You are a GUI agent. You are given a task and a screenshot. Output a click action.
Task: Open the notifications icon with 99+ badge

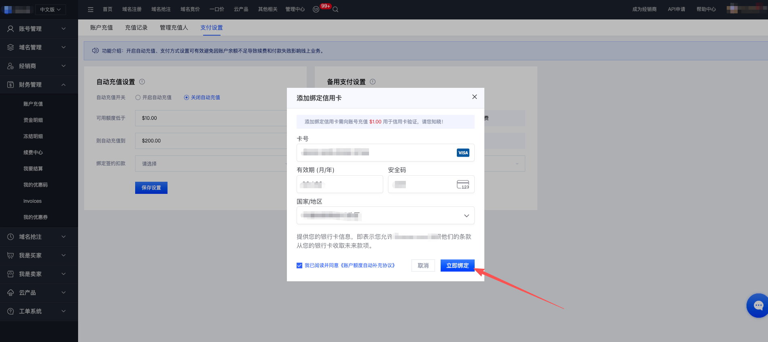pos(316,9)
